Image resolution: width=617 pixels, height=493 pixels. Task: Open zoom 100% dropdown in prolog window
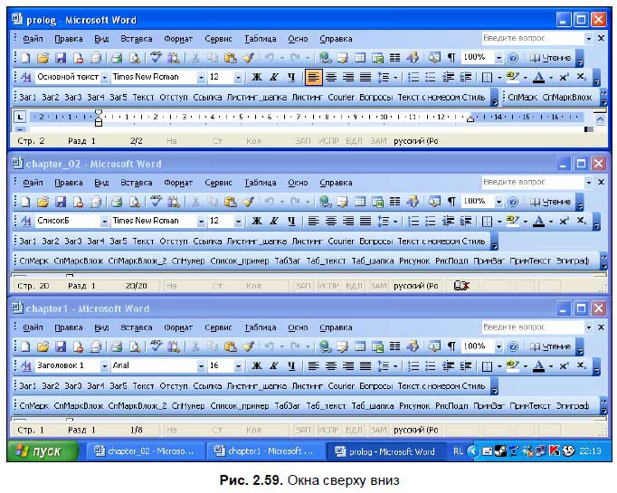click(498, 58)
